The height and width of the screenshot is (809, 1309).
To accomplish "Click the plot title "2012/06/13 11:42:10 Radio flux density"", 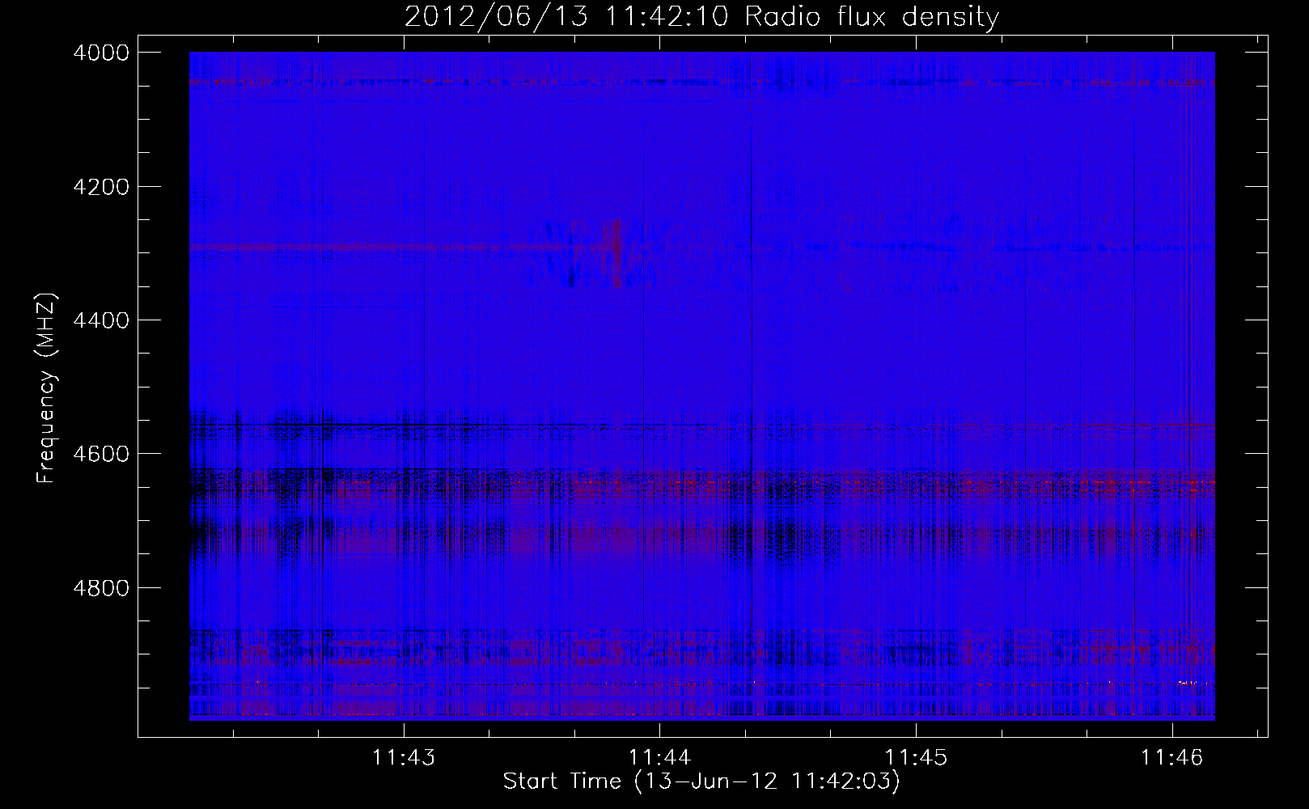I will pyautogui.click(x=701, y=17).
